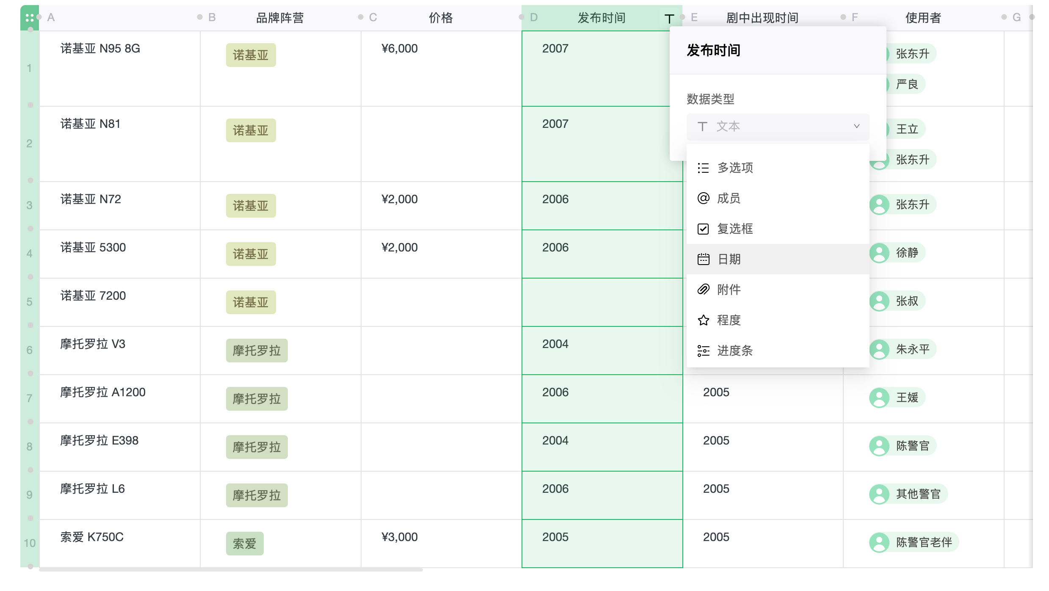
Task: Click the text type icon in 发布时间 header
Action: (x=669, y=19)
